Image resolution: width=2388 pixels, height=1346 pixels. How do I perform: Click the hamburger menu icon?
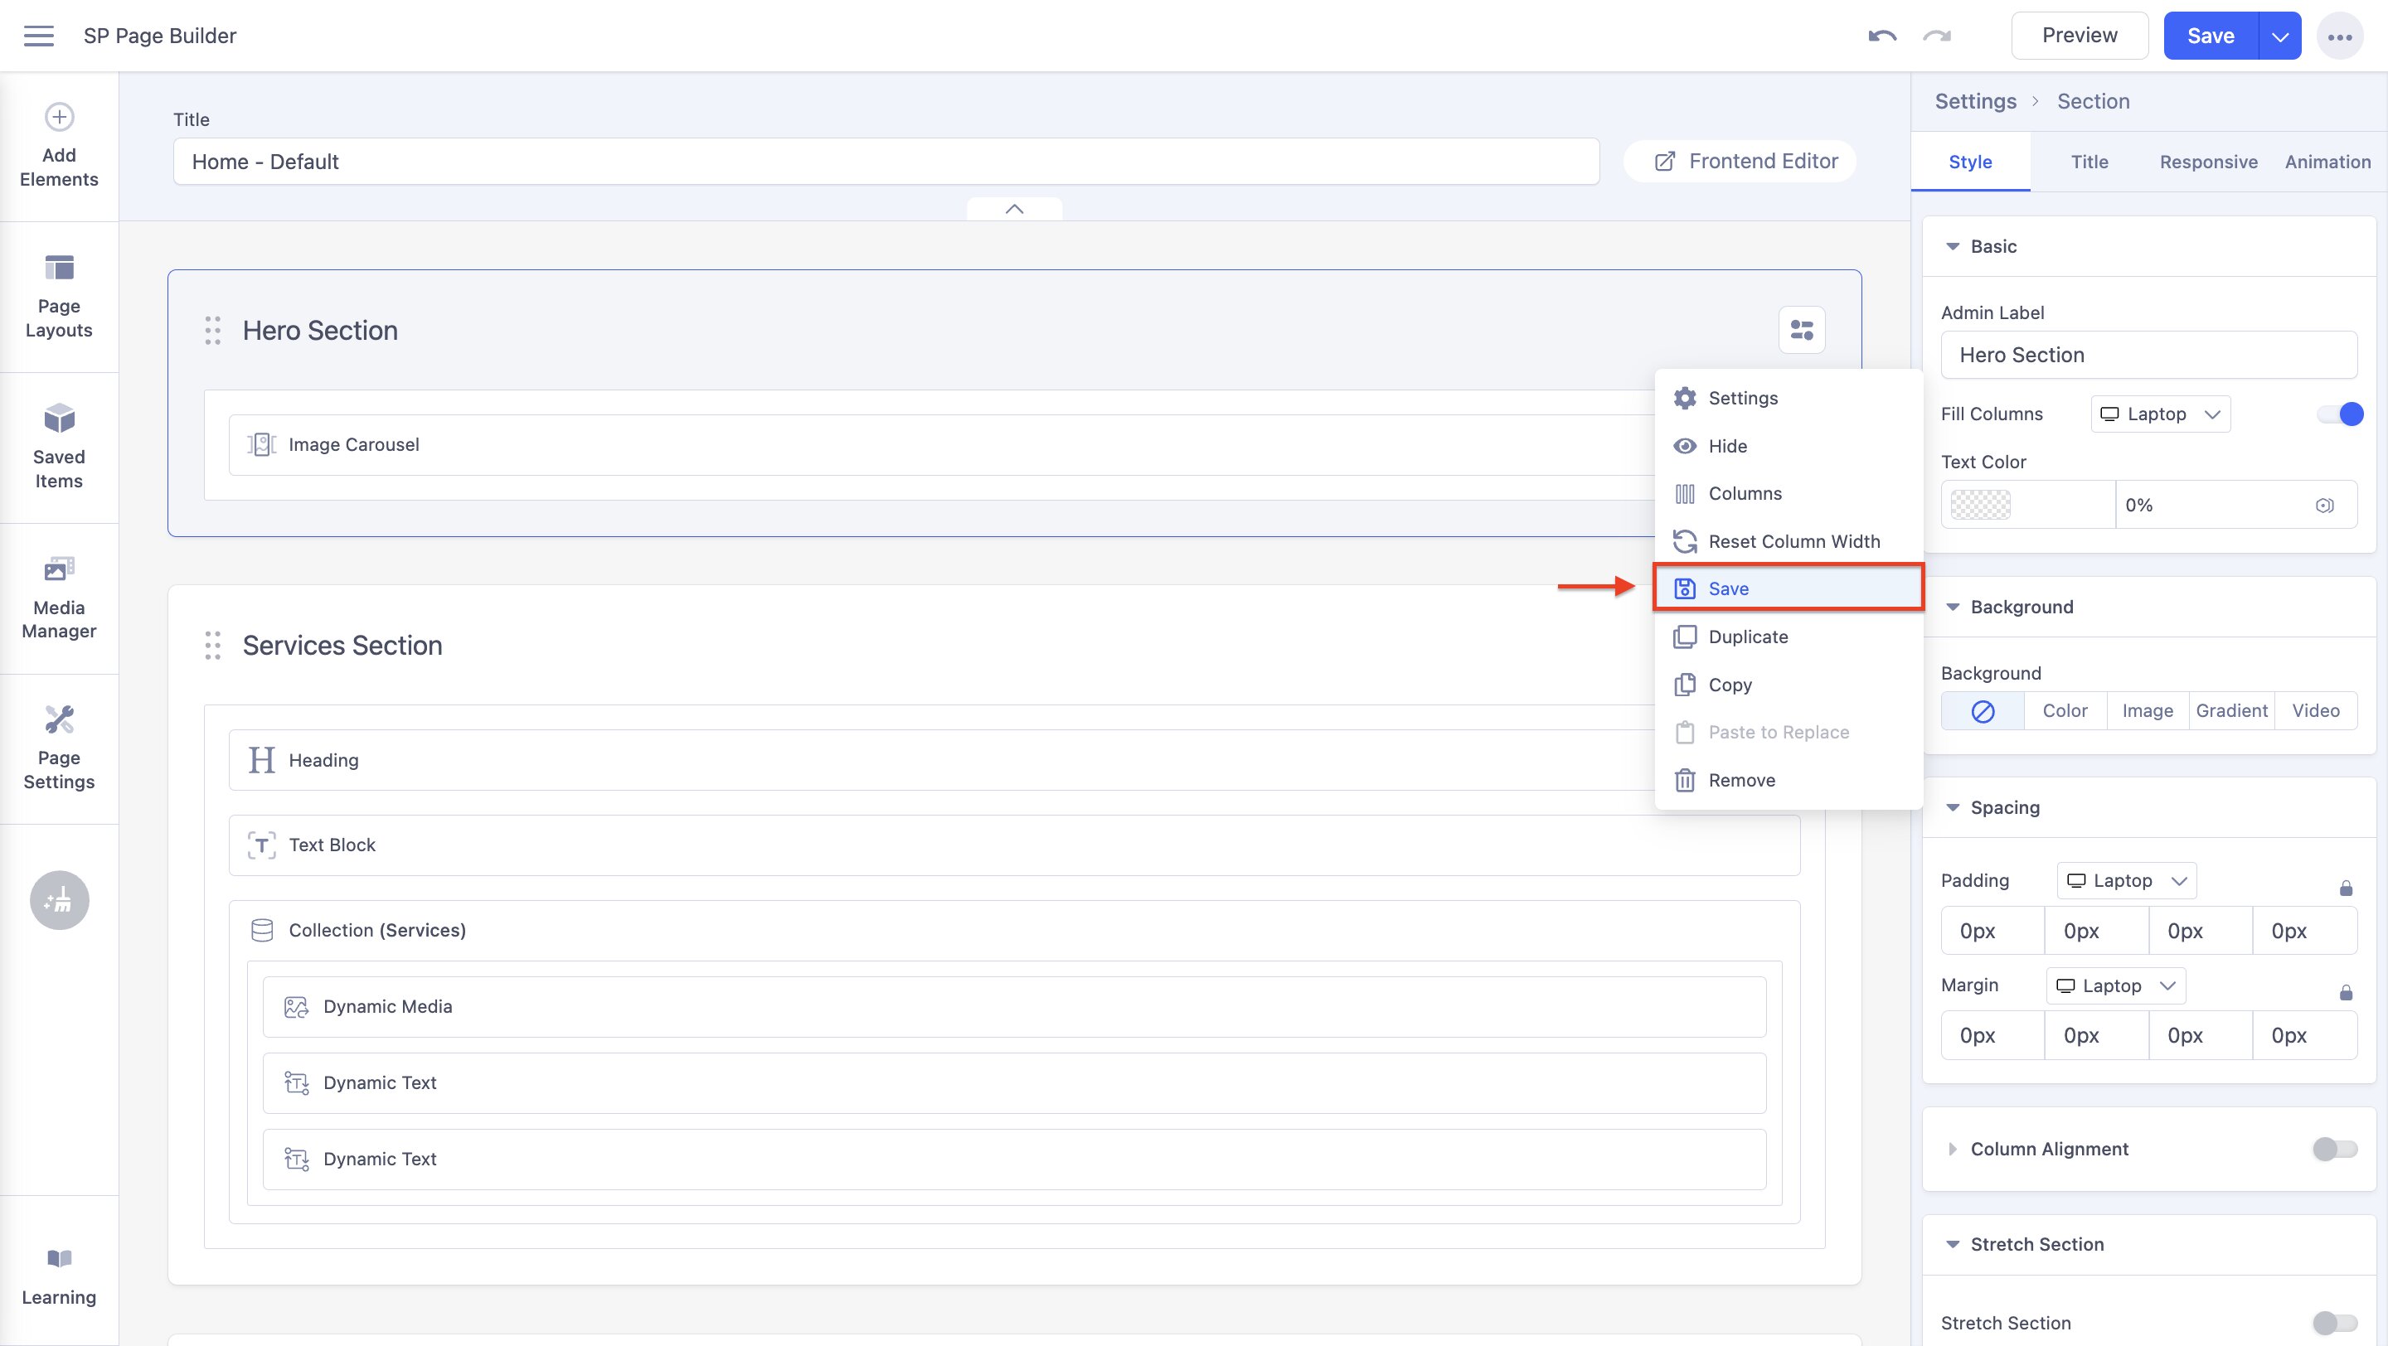coord(39,36)
